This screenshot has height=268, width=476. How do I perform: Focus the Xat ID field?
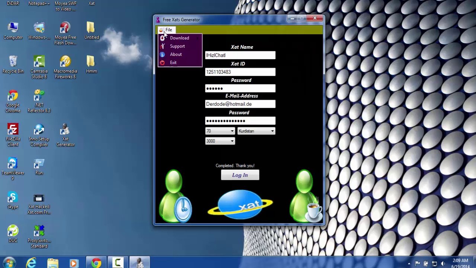point(240,72)
